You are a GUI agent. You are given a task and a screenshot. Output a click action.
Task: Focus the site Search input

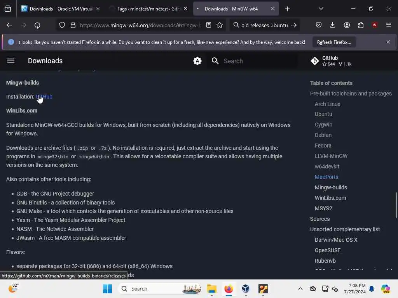(x=259, y=61)
